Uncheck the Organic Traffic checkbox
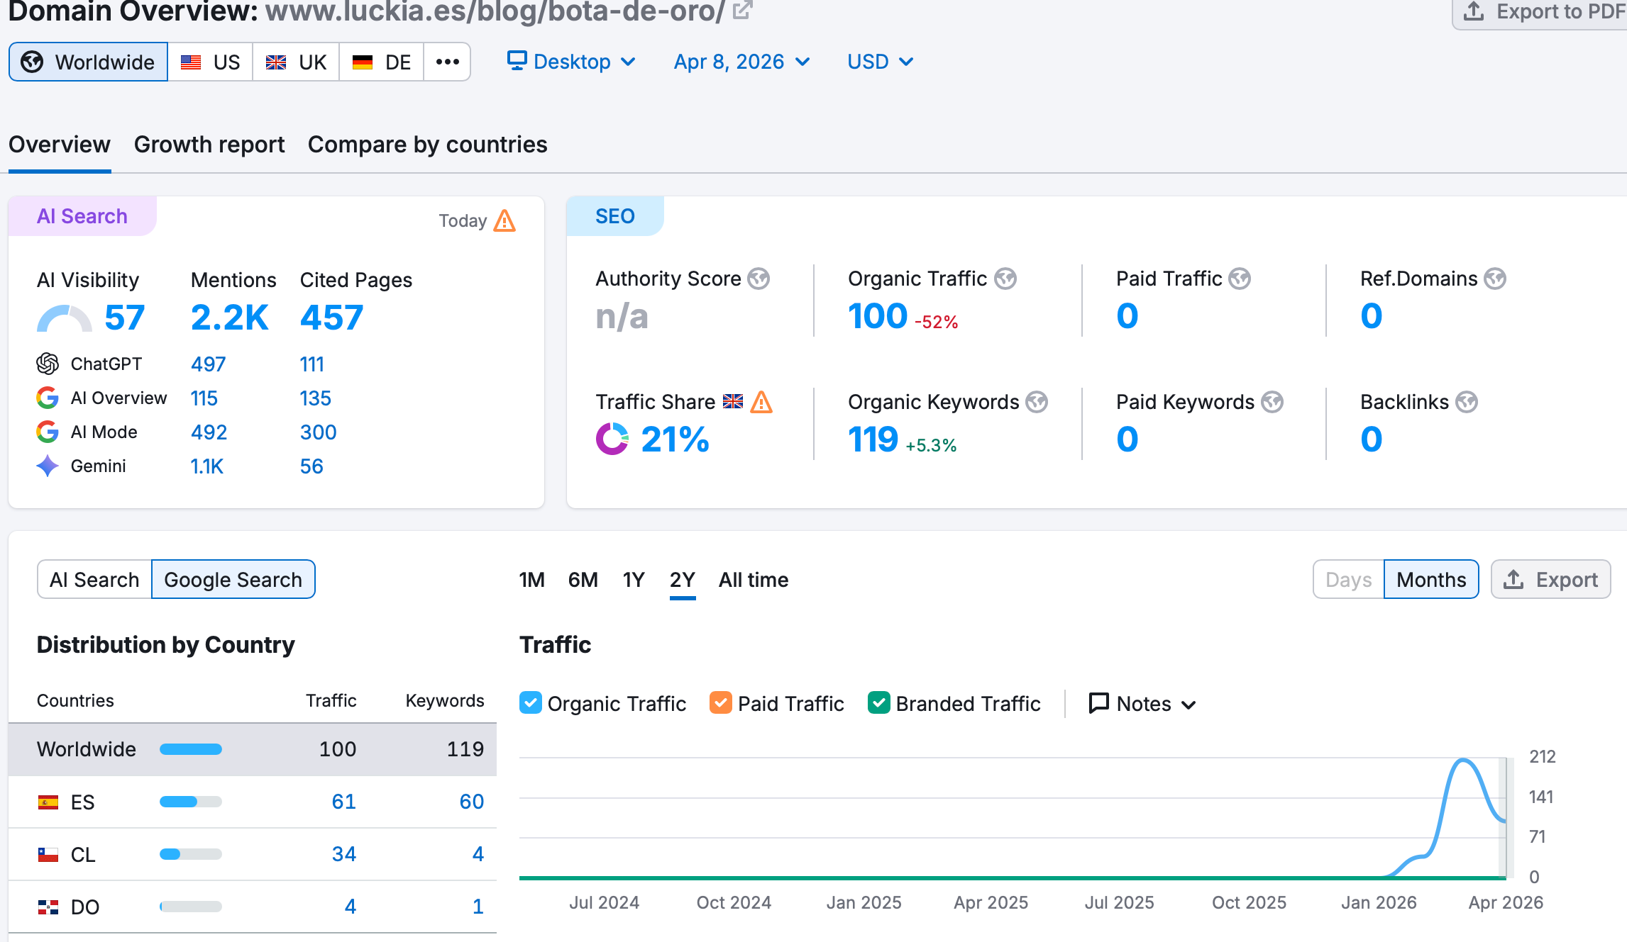The image size is (1627, 942). tap(531, 703)
